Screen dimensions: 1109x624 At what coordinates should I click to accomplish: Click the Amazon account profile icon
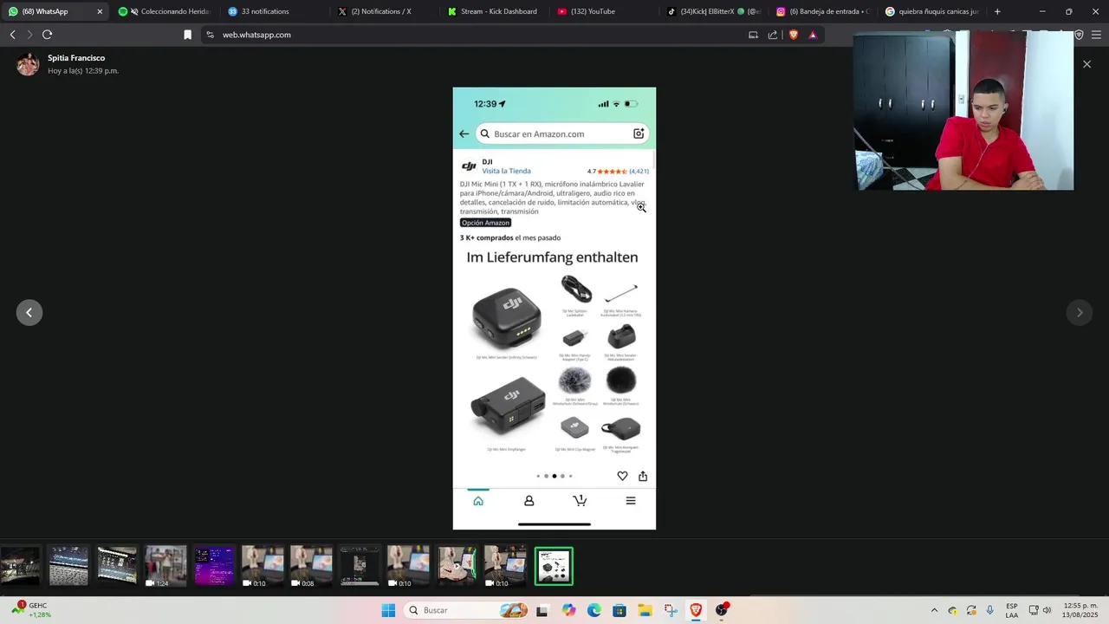[529, 501]
